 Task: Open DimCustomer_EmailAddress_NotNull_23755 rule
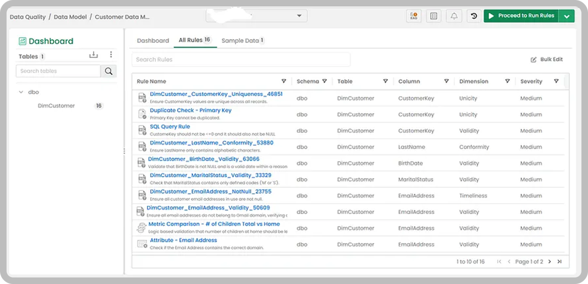211,191
